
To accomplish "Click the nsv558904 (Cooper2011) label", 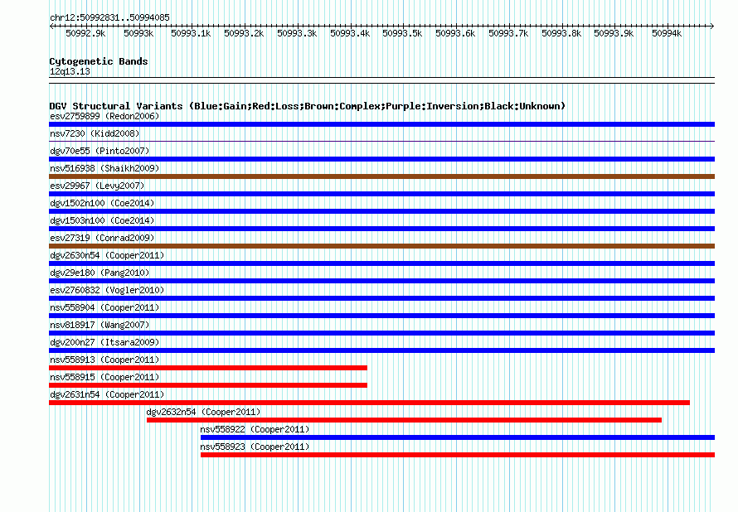I will 104,307.
